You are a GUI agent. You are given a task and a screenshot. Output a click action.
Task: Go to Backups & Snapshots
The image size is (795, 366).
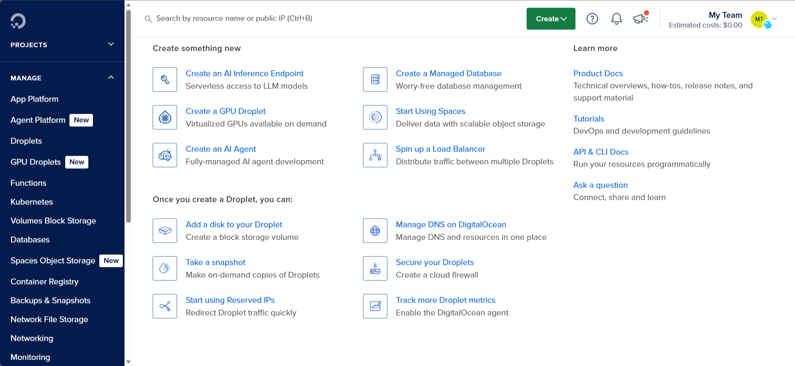50,301
